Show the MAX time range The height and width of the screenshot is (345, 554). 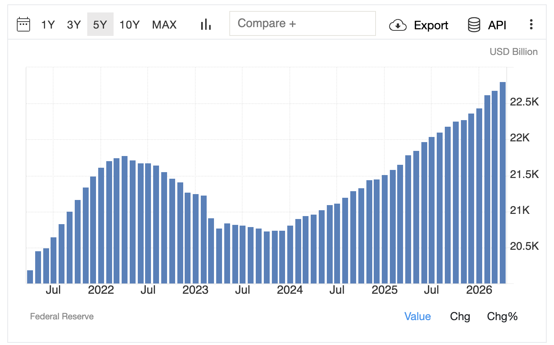[x=165, y=25]
